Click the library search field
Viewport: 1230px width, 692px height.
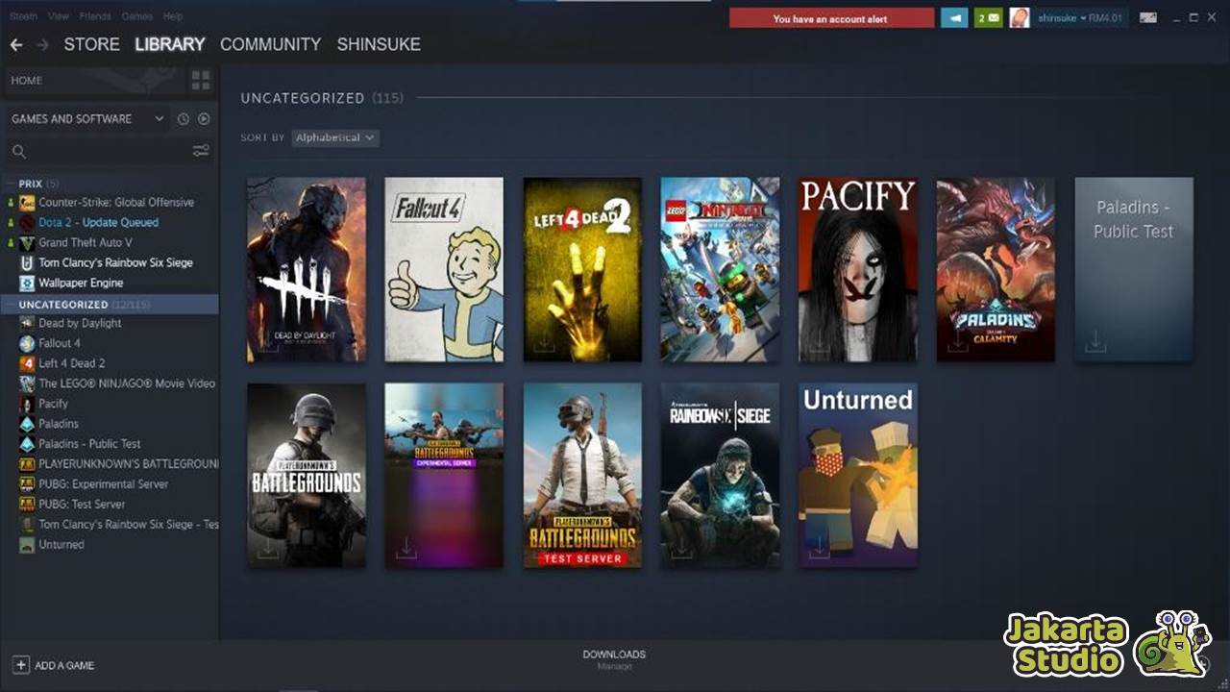click(x=98, y=151)
